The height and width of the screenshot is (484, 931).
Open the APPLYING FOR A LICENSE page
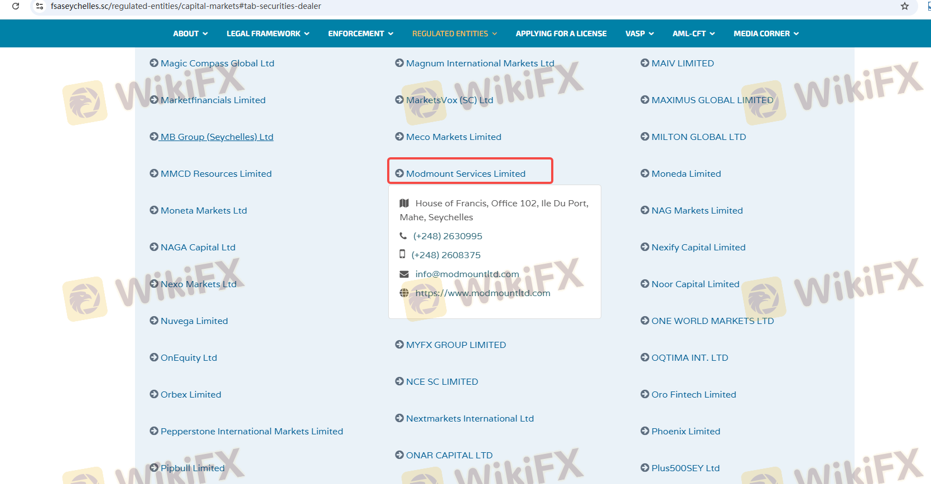561,33
